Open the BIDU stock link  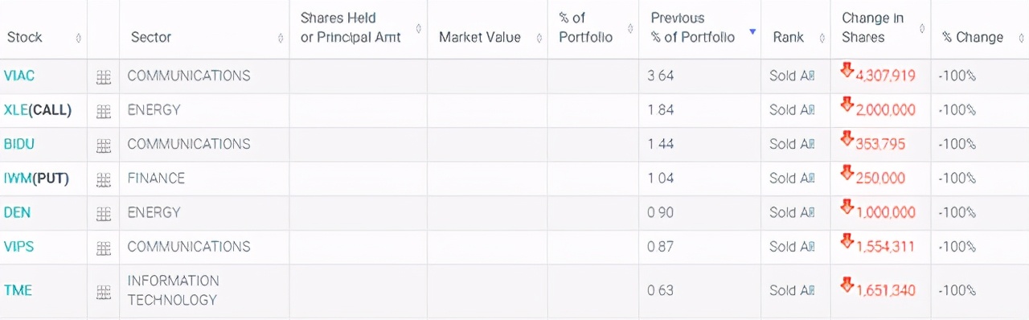tap(19, 144)
